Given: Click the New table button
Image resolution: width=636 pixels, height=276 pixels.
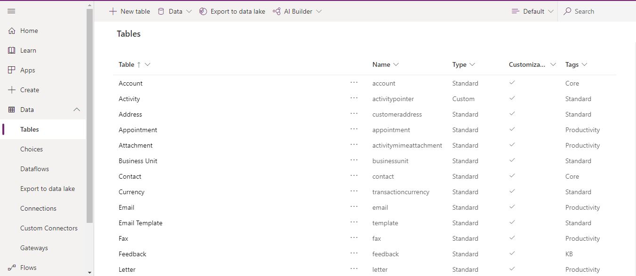Looking at the screenshot, I should click(x=129, y=11).
